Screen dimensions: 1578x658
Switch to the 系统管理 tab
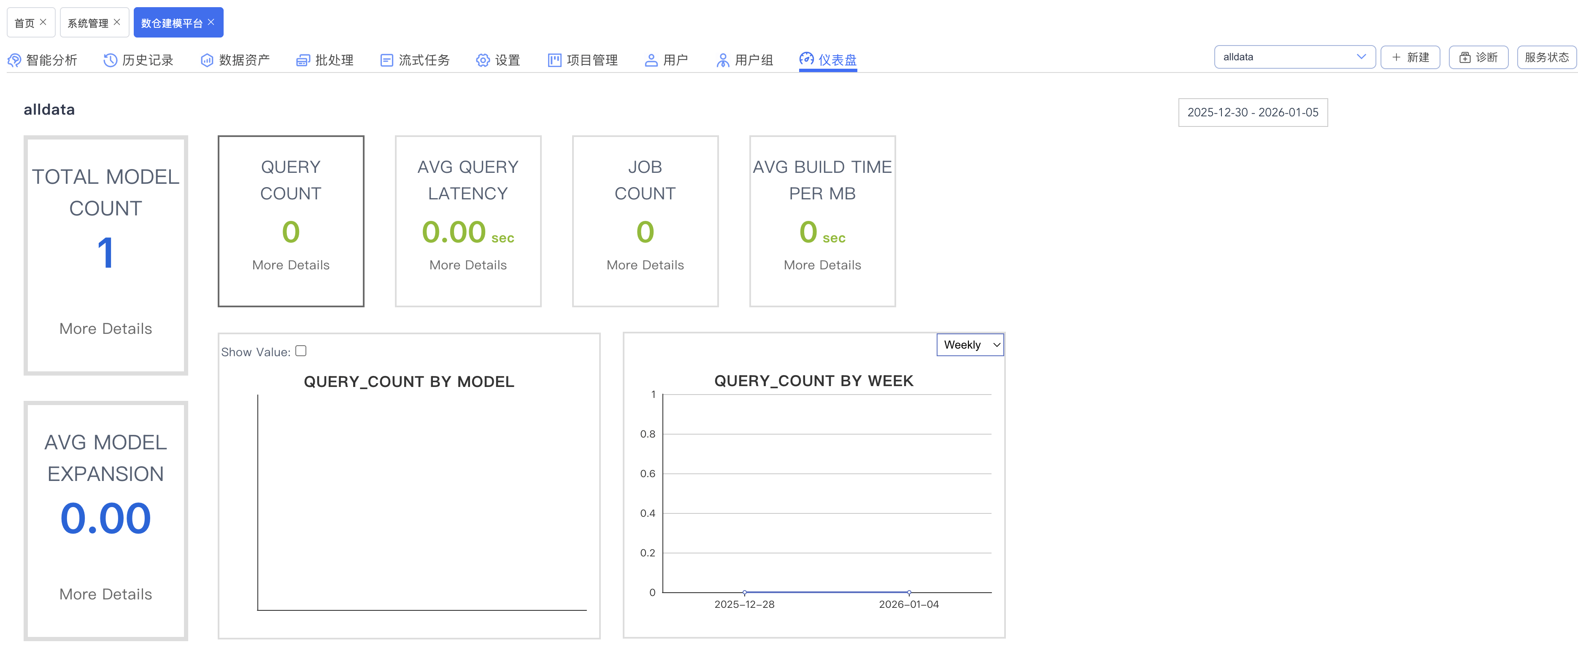(x=88, y=23)
